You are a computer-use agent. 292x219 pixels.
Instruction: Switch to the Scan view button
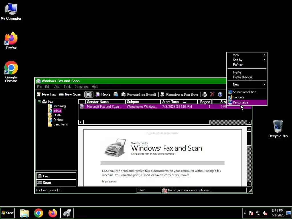56,183
